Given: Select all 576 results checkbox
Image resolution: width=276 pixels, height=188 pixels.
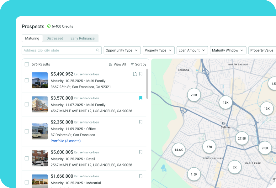Looking at the screenshot, I should point(27,64).
